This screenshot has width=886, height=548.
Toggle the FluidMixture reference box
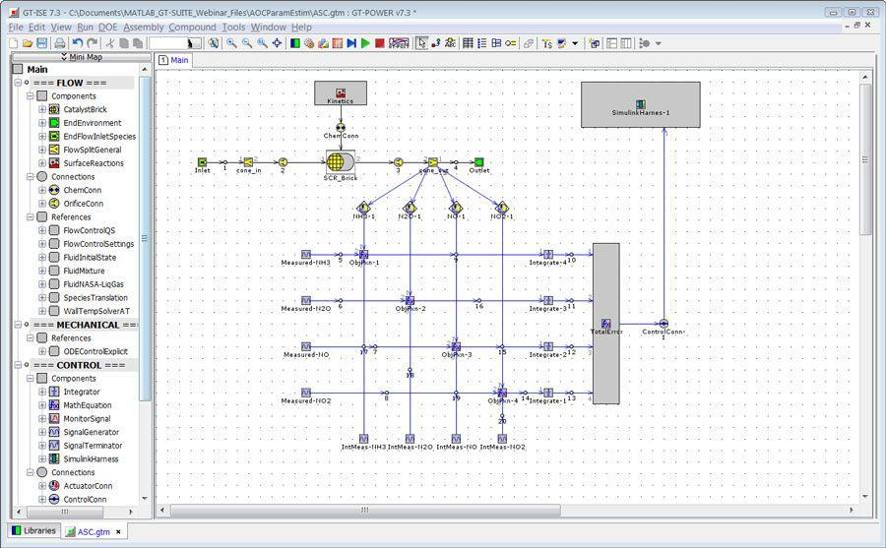click(x=54, y=271)
